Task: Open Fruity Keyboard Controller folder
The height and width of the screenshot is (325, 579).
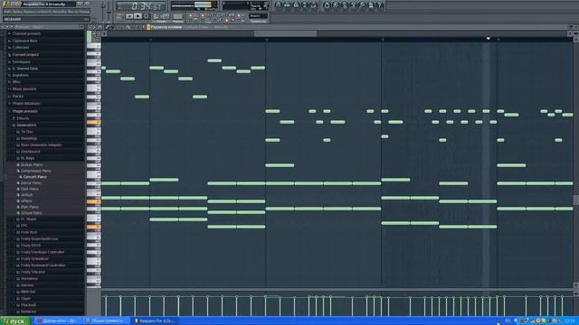Action: point(43,265)
